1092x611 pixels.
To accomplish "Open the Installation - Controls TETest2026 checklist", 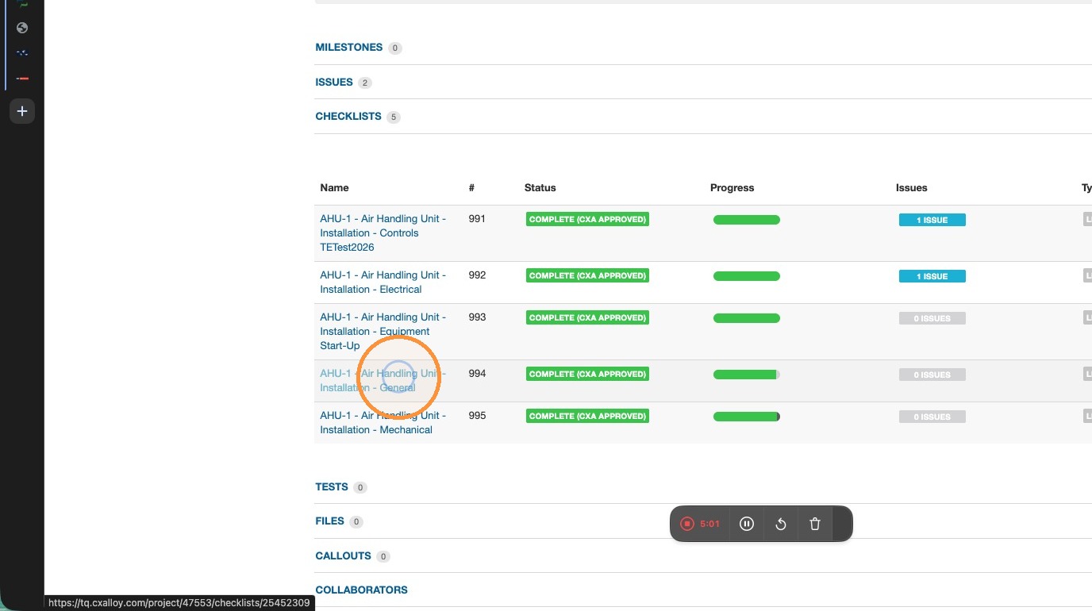I will 383,233.
